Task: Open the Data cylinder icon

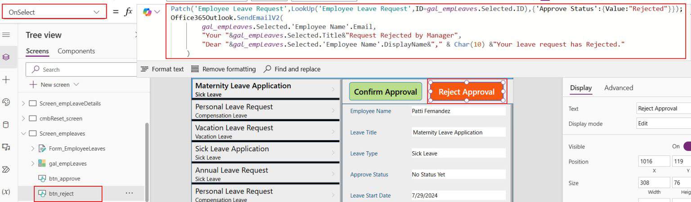Action: [x=6, y=125]
